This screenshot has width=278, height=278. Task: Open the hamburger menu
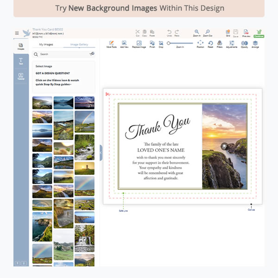point(17,33)
